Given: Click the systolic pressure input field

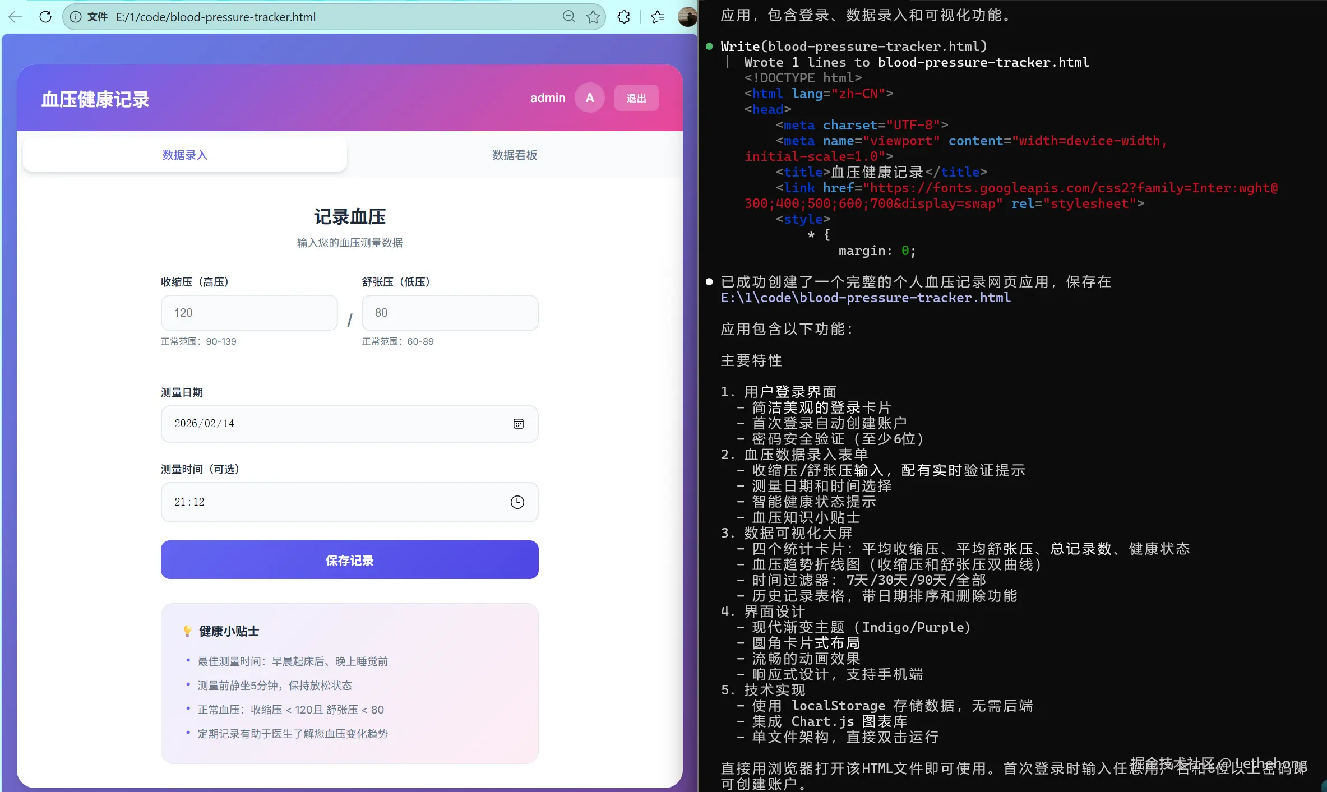Looking at the screenshot, I should click(x=249, y=313).
